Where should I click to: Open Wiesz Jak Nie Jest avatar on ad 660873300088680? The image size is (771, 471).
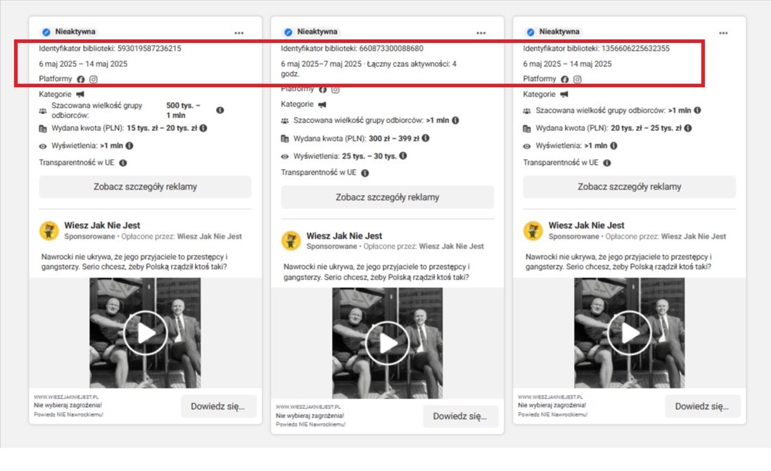click(291, 241)
